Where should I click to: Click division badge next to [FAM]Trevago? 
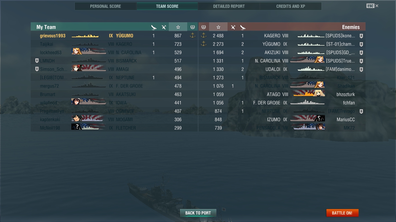click(x=361, y=111)
